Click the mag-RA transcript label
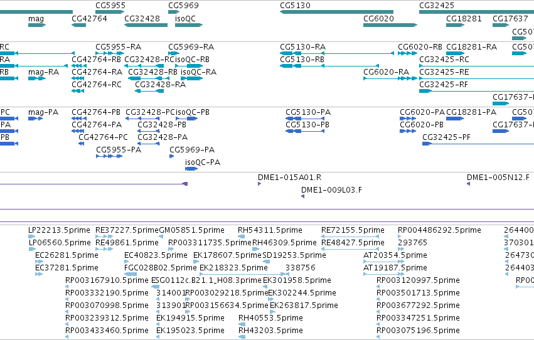 point(43,72)
